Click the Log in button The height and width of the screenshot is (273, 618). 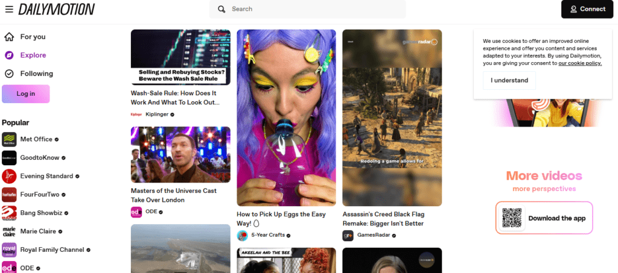click(25, 94)
